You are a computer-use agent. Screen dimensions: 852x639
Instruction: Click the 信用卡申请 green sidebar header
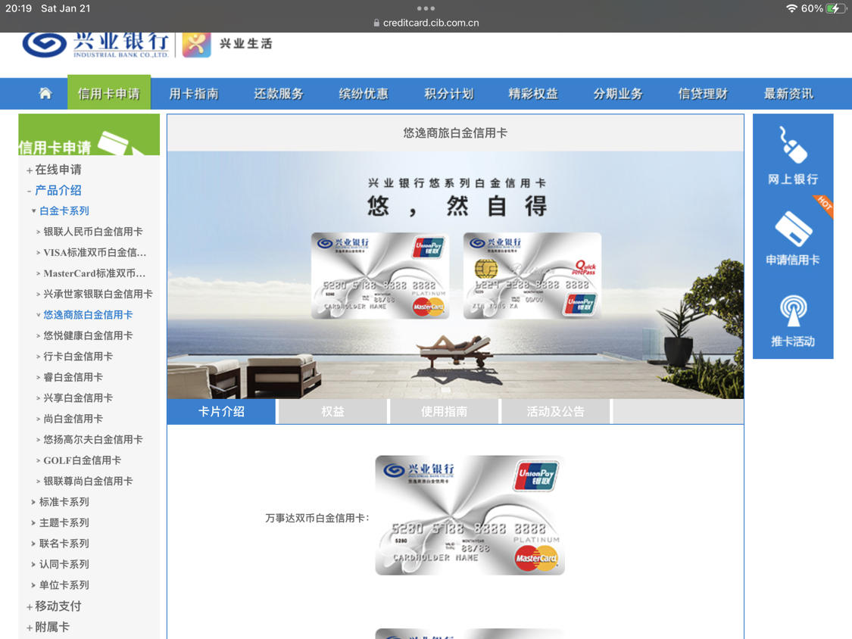(x=89, y=135)
